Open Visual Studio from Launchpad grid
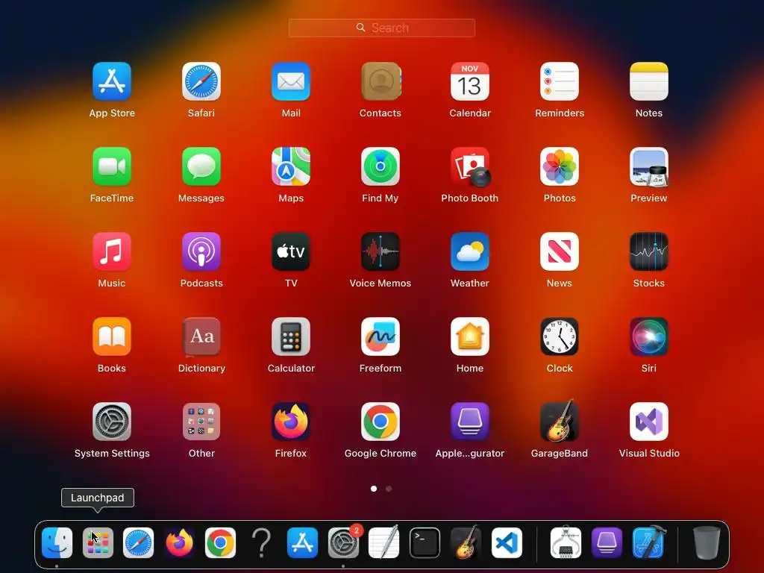 (x=649, y=422)
